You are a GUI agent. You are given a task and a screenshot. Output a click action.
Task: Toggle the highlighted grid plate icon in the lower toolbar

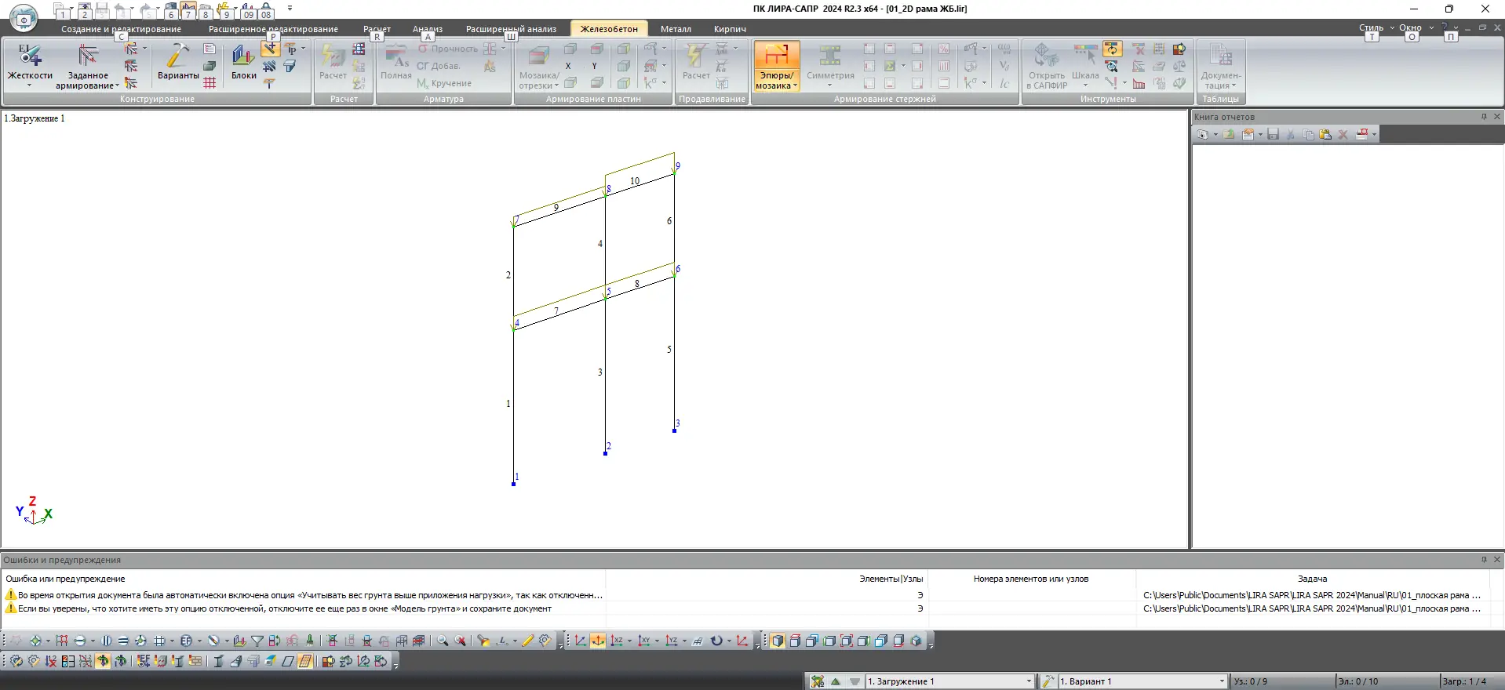click(x=305, y=661)
